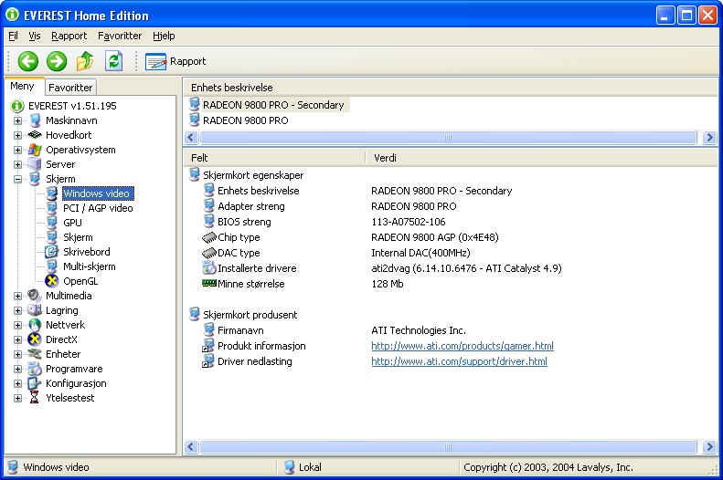Image resolution: width=723 pixels, height=480 pixels.
Task: Select the Server icon in the tree
Action: click(35, 164)
